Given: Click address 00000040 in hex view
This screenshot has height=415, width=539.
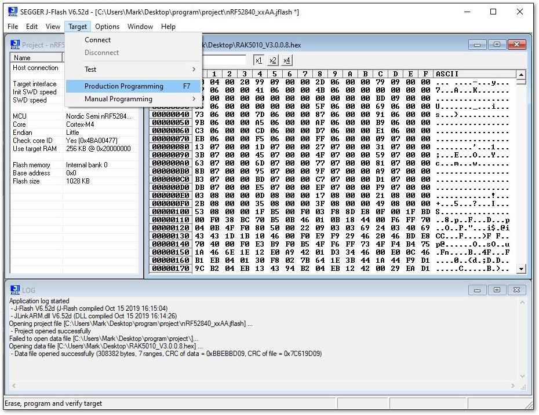Looking at the screenshot, I should [x=171, y=115].
